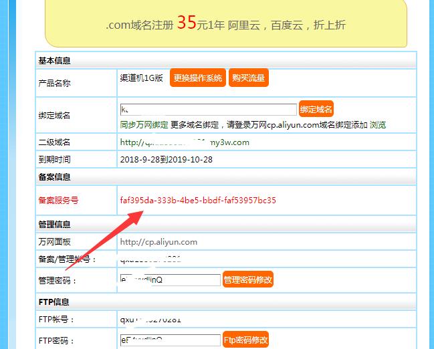Select the red 备案服务号 code
The width and height of the screenshot is (434, 349).
pyautogui.click(x=198, y=201)
